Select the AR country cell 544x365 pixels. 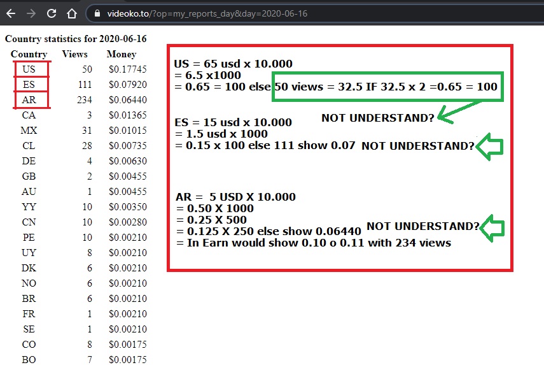[29, 100]
